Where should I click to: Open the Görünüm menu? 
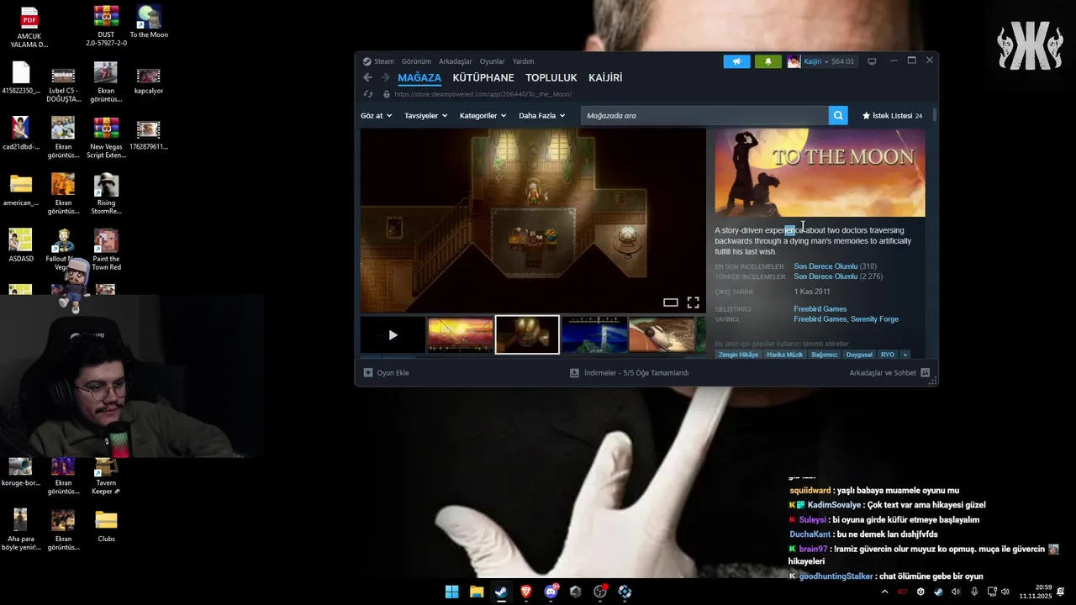click(416, 61)
